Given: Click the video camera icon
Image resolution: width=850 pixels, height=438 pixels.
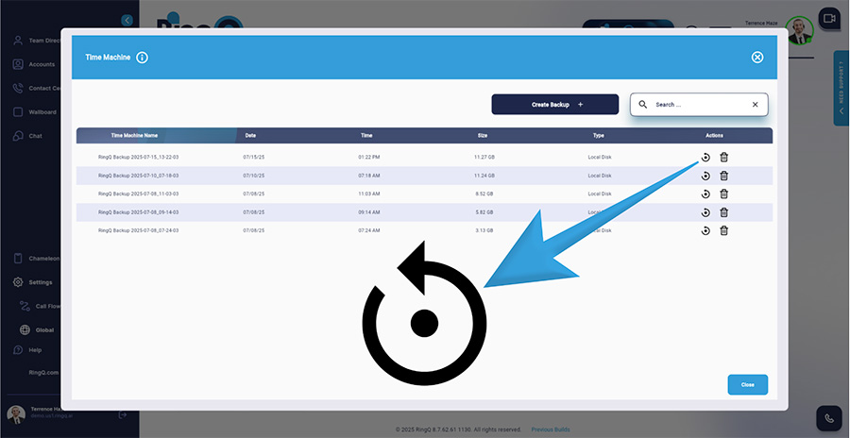Looking at the screenshot, I should [829, 19].
